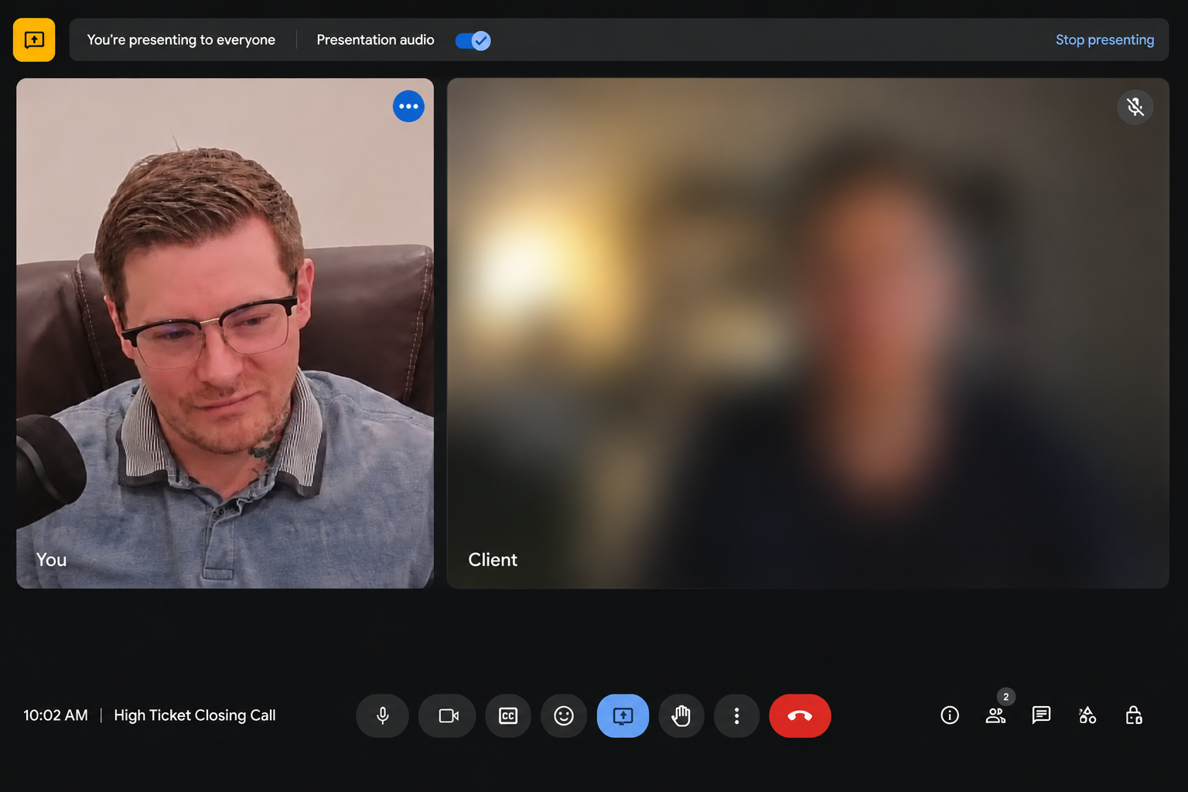Open the emoji reactions button
The image size is (1188, 792).
click(564, 715)
